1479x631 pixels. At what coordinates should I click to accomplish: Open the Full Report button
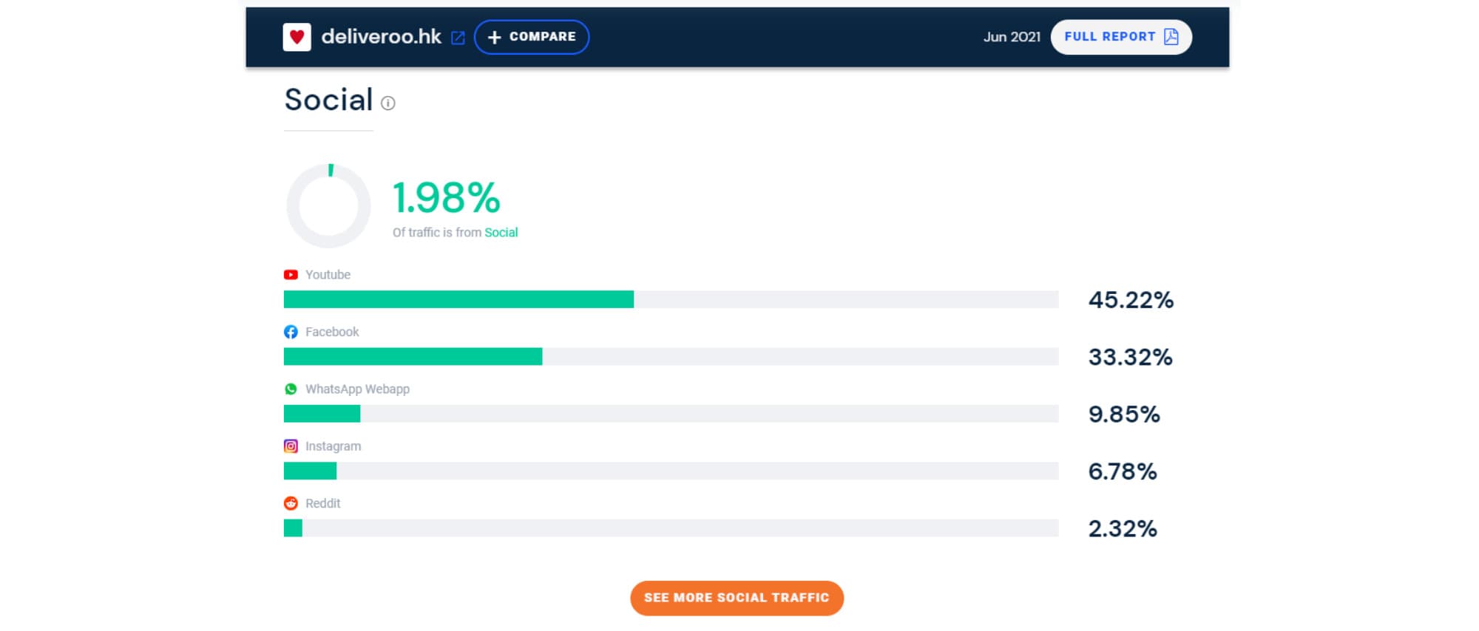(1121, 37)
